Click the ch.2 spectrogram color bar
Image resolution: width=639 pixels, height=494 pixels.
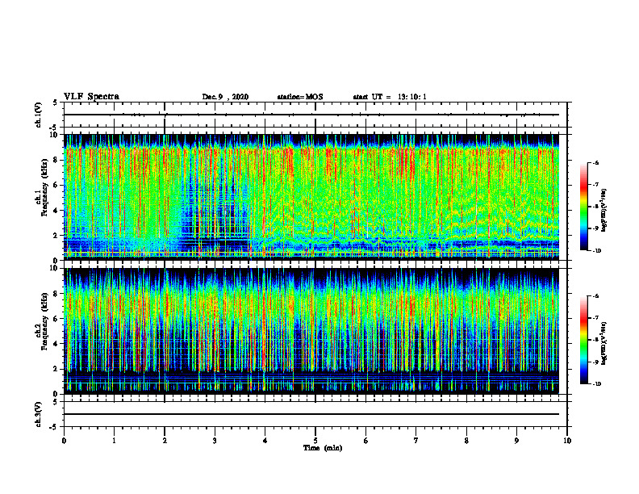[583, 340]
